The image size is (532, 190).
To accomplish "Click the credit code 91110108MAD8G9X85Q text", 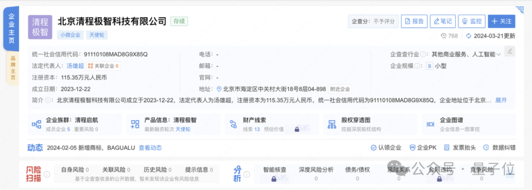I will [x=116, y=54].
